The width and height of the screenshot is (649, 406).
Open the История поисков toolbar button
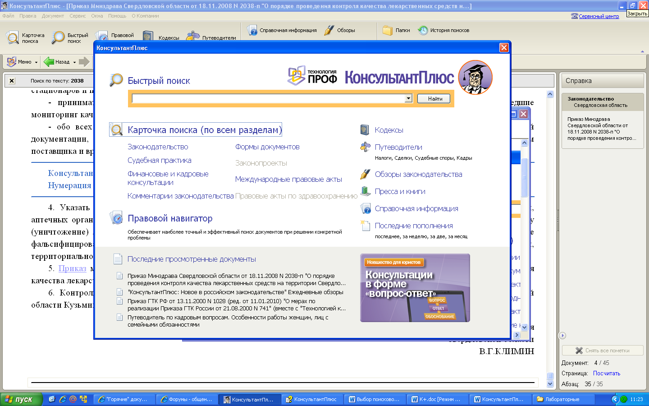[x=444, y=30]
